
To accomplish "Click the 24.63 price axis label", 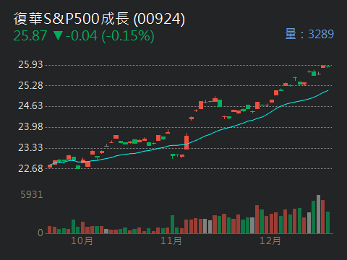I will point(30,106).
